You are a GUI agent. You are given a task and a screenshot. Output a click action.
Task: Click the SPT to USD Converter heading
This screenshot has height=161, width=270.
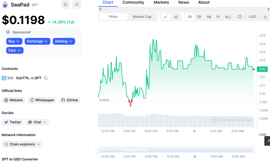[x=20, y=159]
